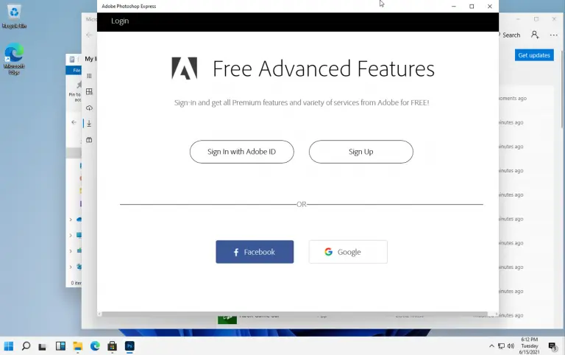The width and height of the screenshot is (565, 355).
Task: Switch to Photoshop Express taskbar icon
Action: [129, 346]
